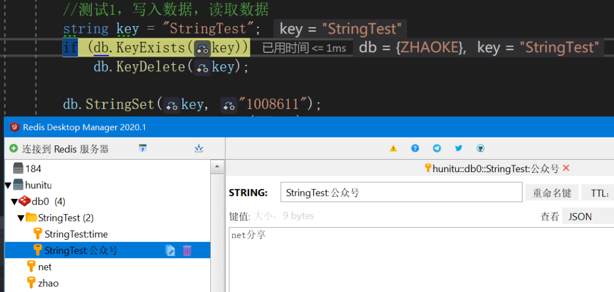Click the tree scrollbar up arrow
Screen dimensions: 614x292
pos(217,168)
